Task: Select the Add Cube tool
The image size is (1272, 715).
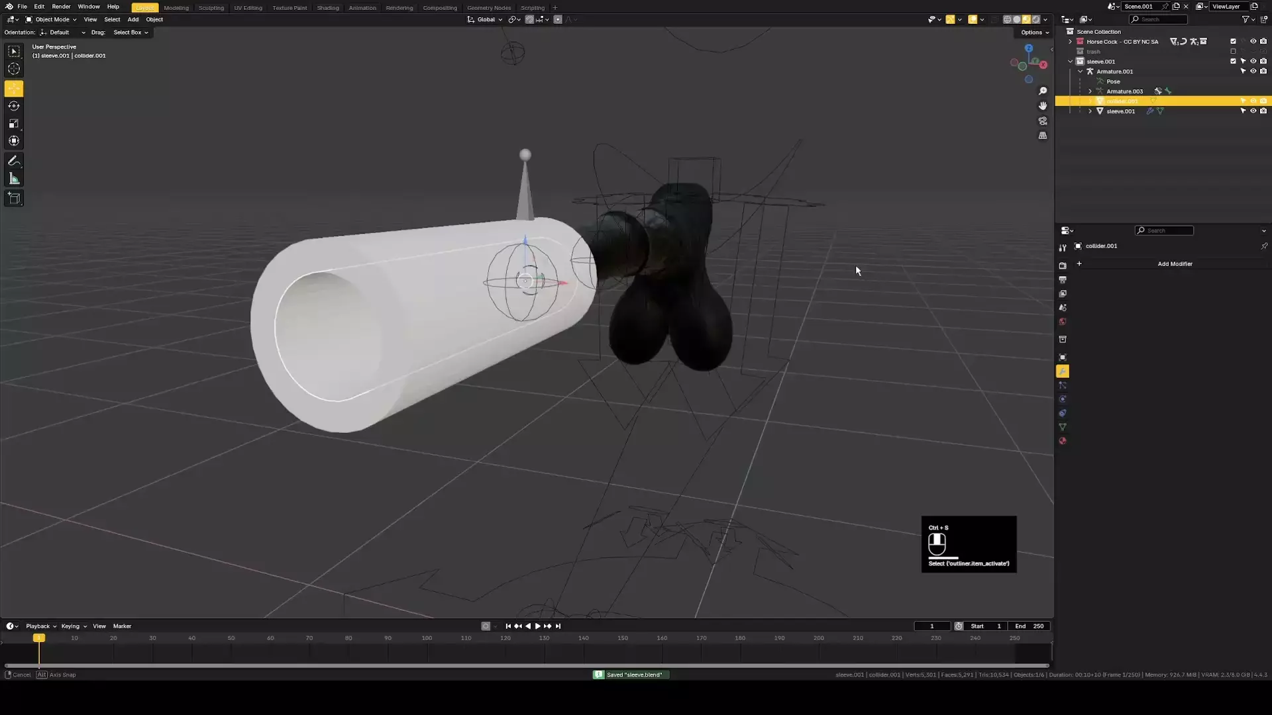Action: tap(14, 198)
